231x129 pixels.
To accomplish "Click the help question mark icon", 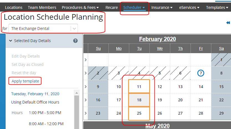I will coord(75,41).
